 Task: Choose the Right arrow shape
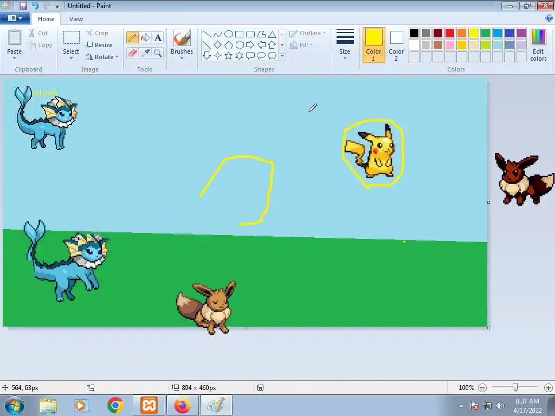pos(250,45)
